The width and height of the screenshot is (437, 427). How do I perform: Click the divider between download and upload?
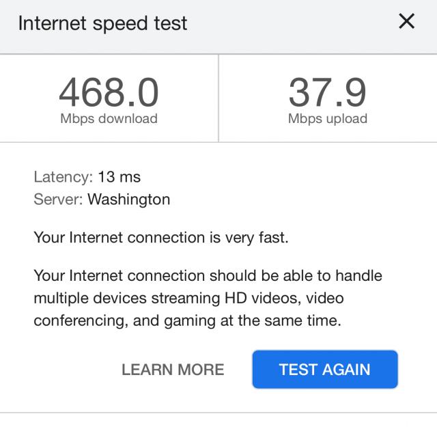pos(218,98)
